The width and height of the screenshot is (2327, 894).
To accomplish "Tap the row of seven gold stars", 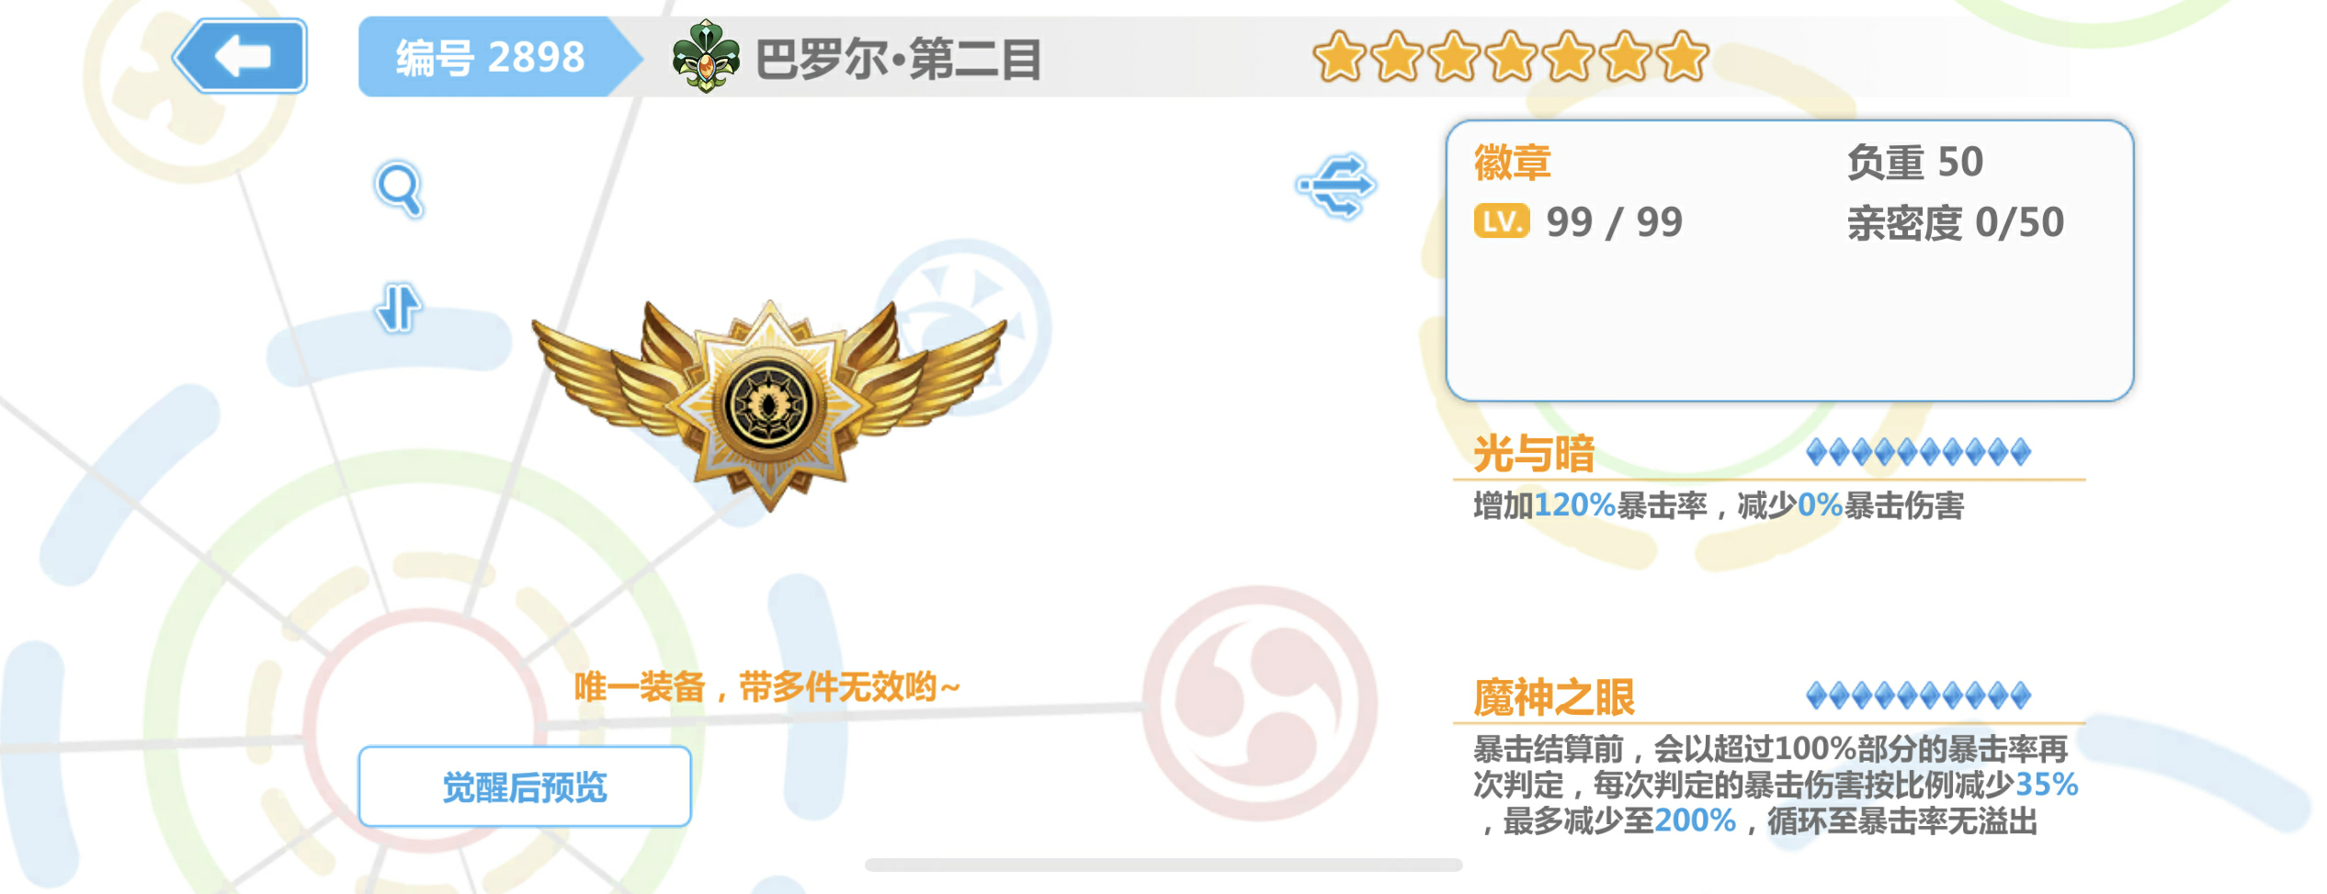I will [1511, 57].
